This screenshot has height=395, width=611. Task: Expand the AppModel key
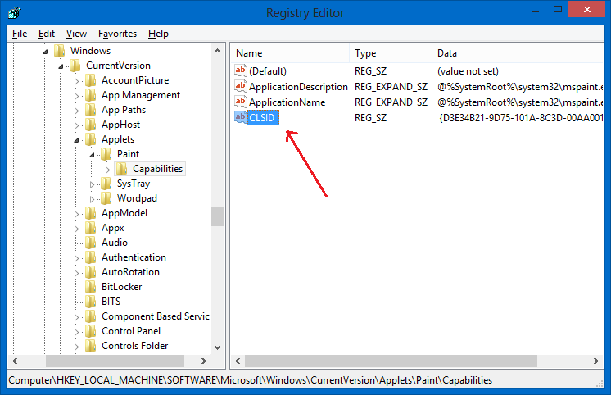(76, 214)
